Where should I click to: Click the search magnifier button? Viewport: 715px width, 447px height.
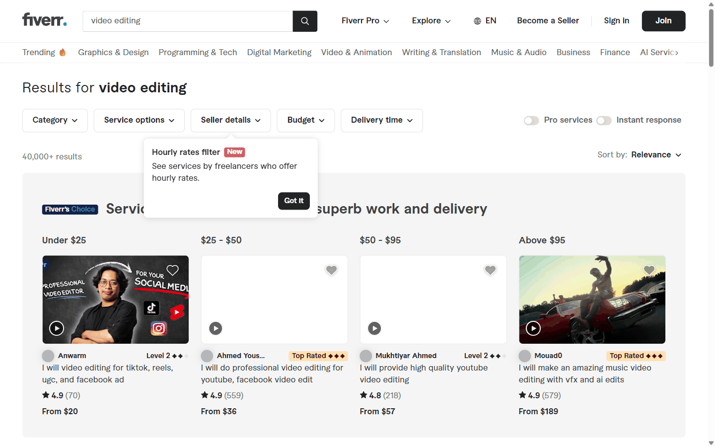click(x=305, y=21)
